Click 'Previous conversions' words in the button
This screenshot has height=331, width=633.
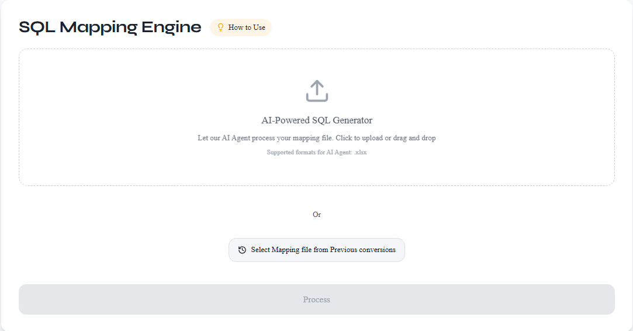pyautogui.click(x=362, y=250)
